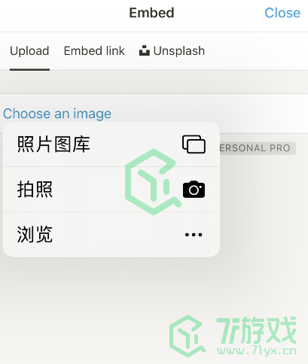Tap the stacked photos library icon
The width and height of the screenshot is (308, 364).
coord(194,144)
